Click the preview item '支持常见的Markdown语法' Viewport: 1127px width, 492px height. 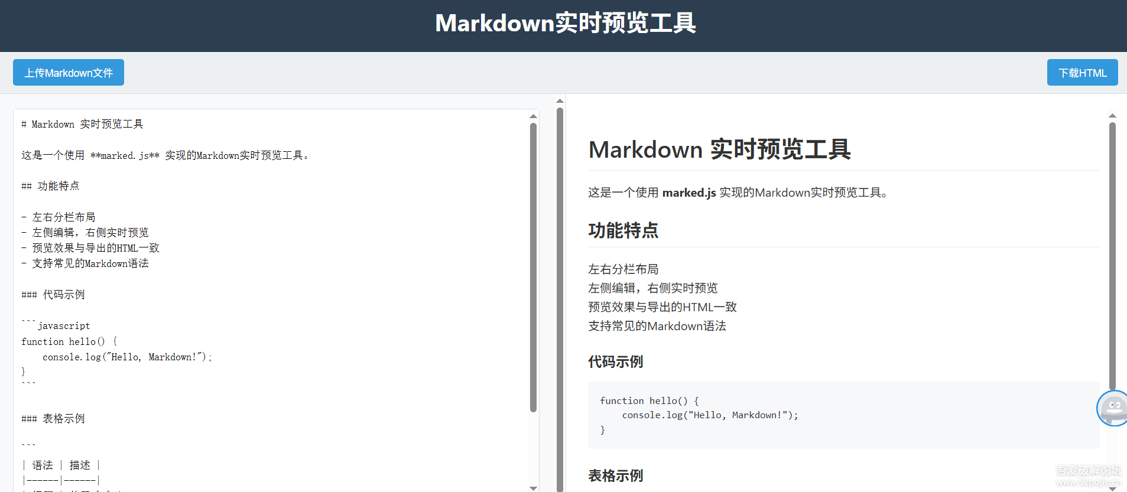(657, 326)
